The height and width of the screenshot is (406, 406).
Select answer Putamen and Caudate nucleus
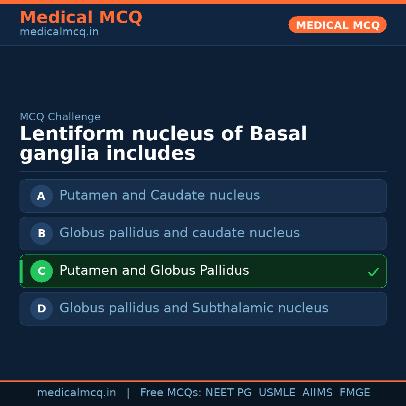tap(159, 195)
